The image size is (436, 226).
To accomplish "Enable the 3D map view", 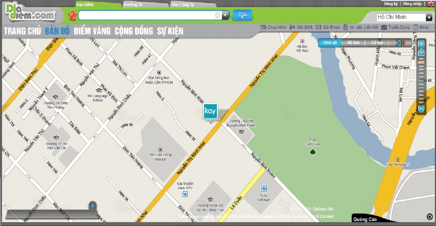I will coord(401,43).
